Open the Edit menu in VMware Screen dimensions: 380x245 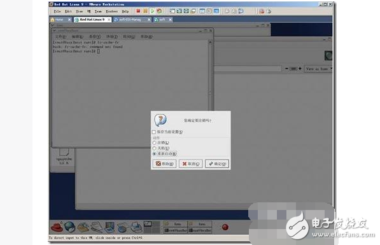(68, 11)
